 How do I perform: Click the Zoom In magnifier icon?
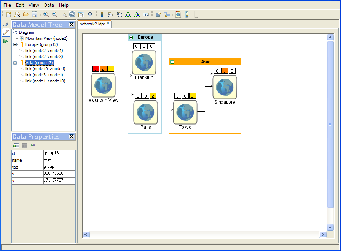click(x=46, y=14)
